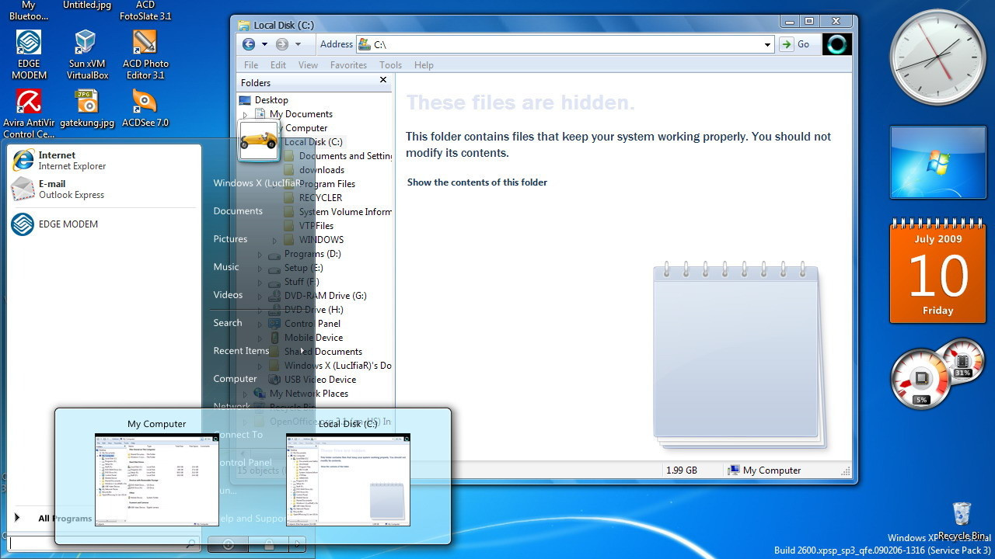Click the My Computer window thumbnail
995x559 pixels.
coord(156,479)
